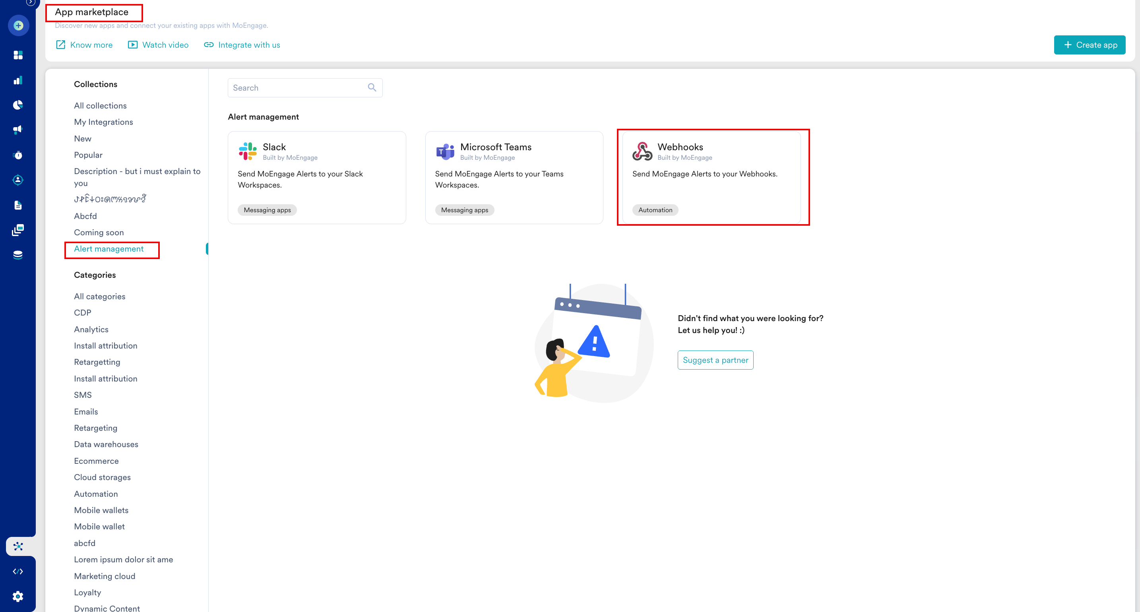Click the plus create icon in sidebar
Screen dimensions: 1140x612
click(18, 25)
